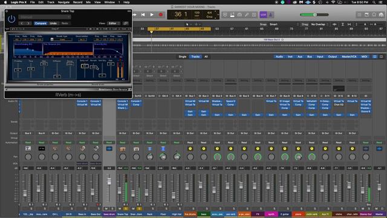Click the Go to Beginning transport button
The height and width of the screenshot is (218, 387).
143,15
